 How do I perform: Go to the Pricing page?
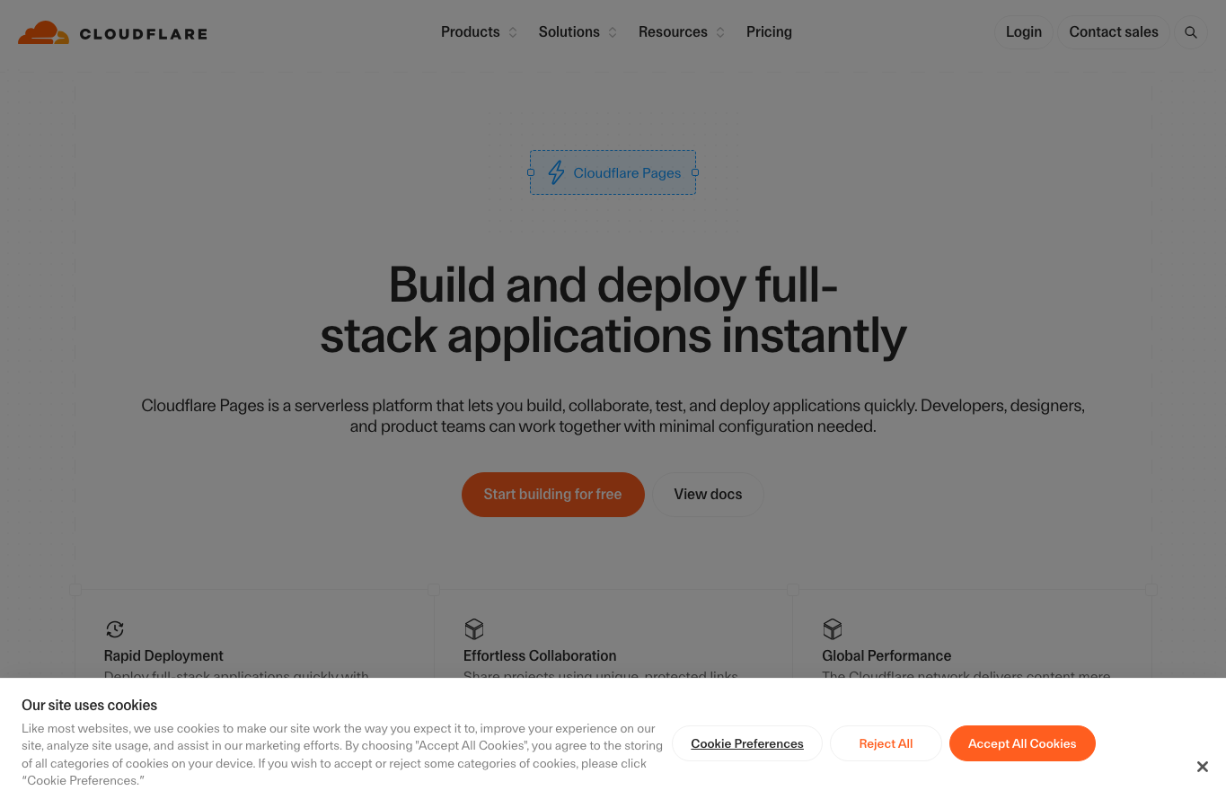tap(769, 32)
